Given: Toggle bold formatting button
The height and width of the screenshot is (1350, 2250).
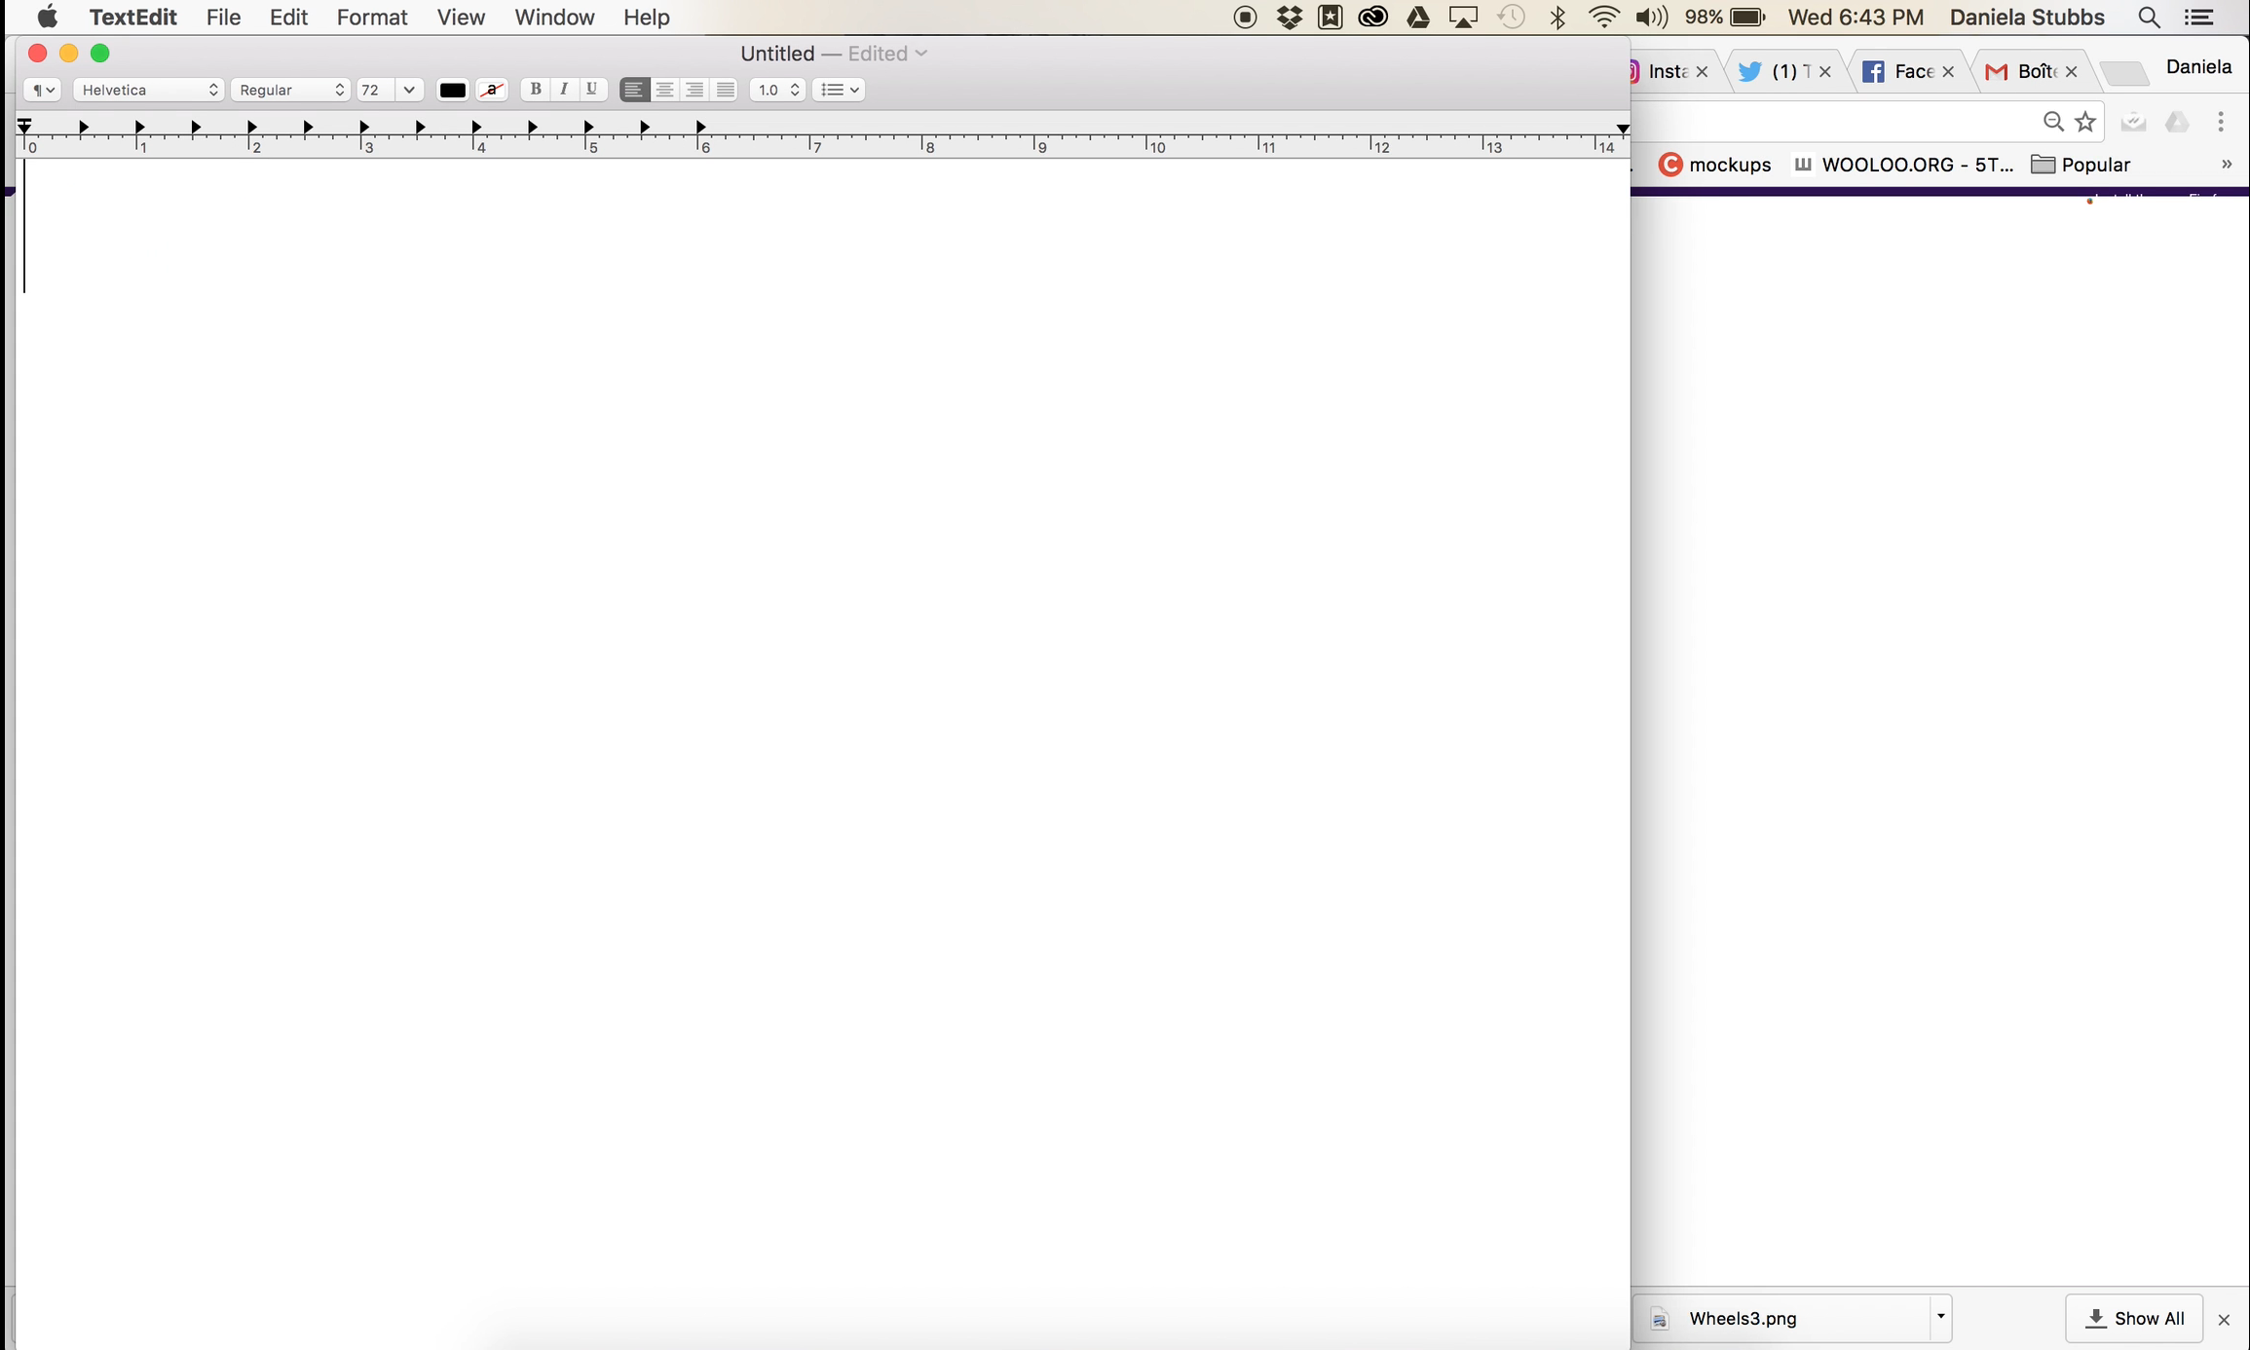Looking at the screenshot, I should 535,90.
